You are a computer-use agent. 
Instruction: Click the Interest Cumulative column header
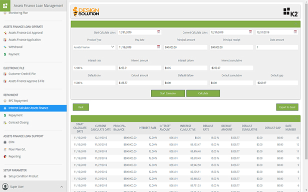tap(188, 127)
